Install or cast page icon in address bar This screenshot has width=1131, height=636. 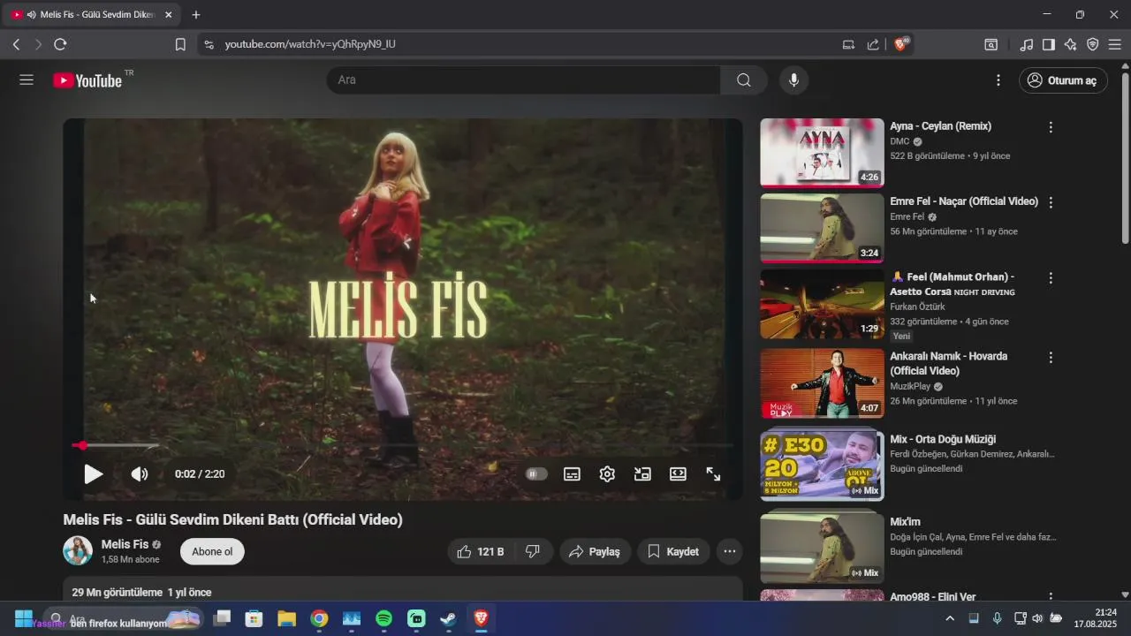[x=848, y=44]
